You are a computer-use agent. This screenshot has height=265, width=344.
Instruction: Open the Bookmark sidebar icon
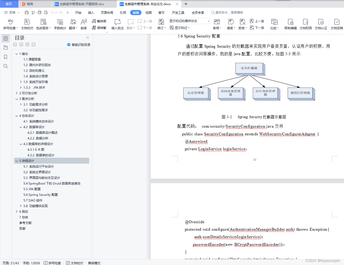[6, 57]
